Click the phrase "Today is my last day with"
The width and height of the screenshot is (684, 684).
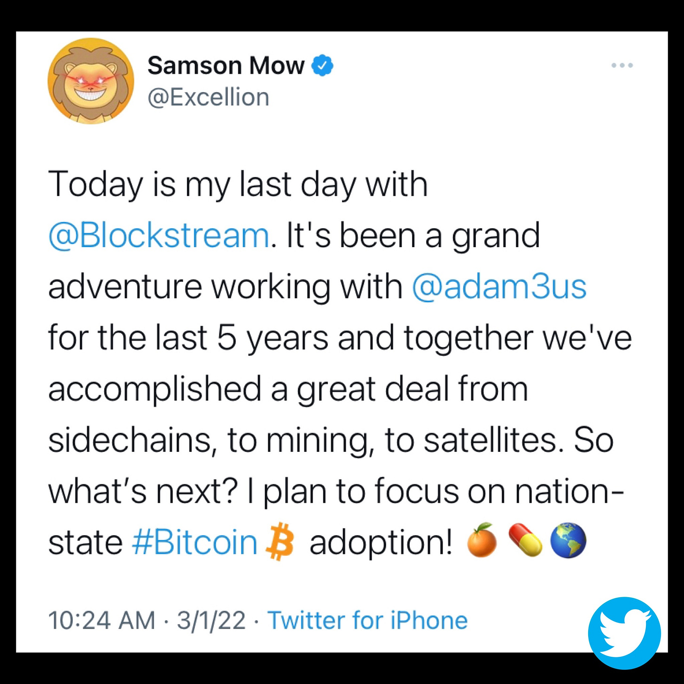pyautogui.click(x=238, y=184)
